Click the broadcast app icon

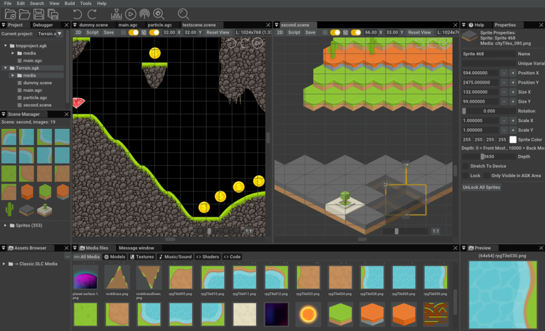pyautogui.click(x=145, y=14)
